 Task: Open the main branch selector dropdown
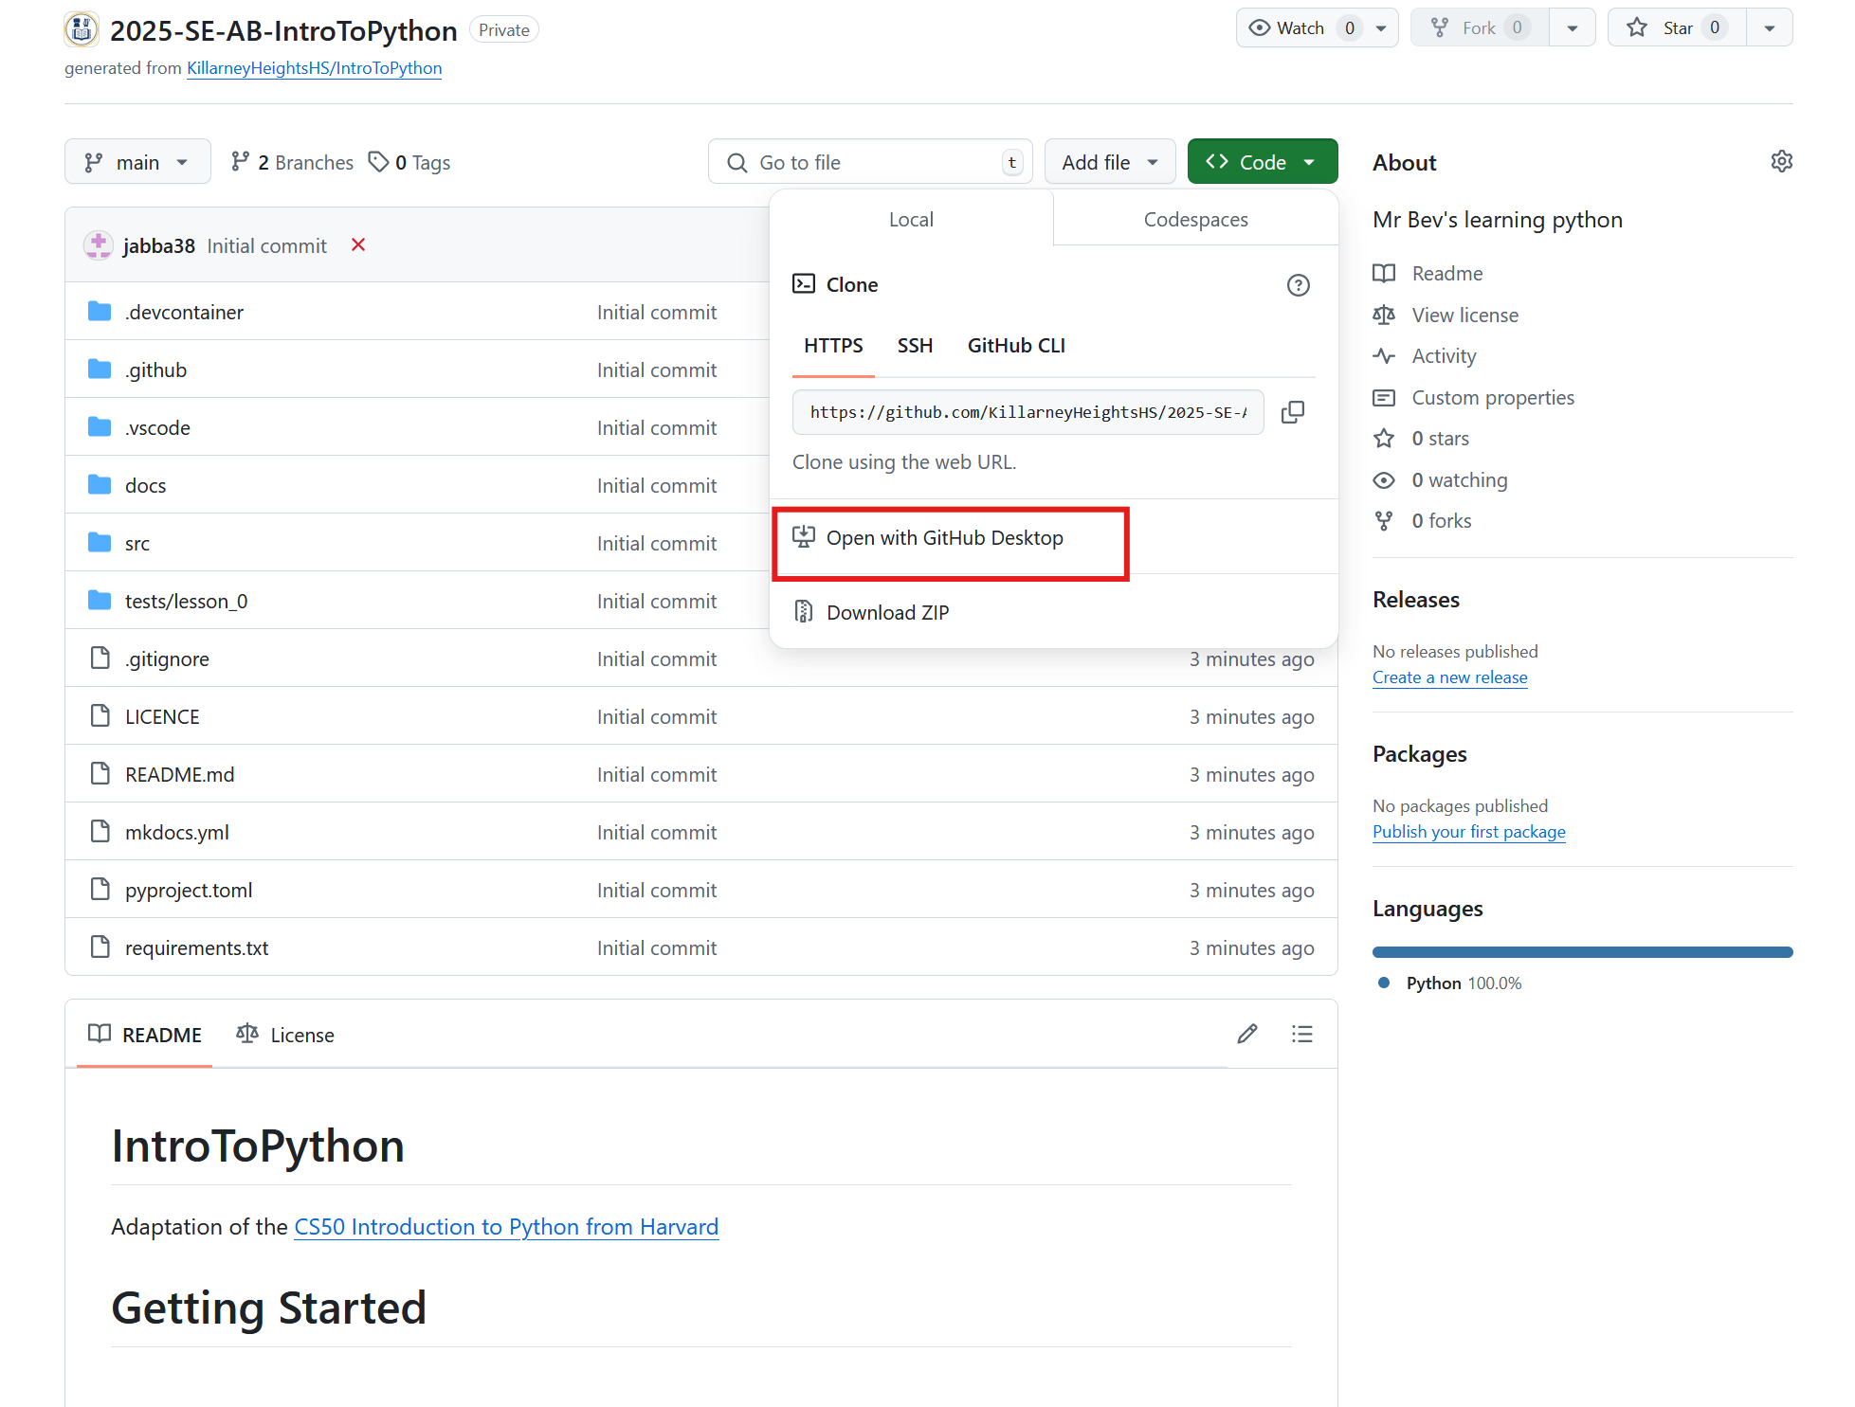[137, 162]
